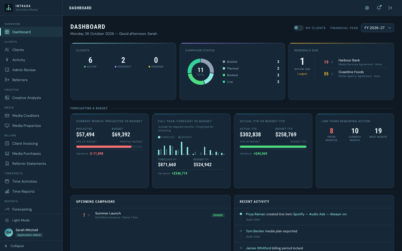
Task: Click the Intrada logo icon
Action: pyautogui.click(x=9, y=8)
